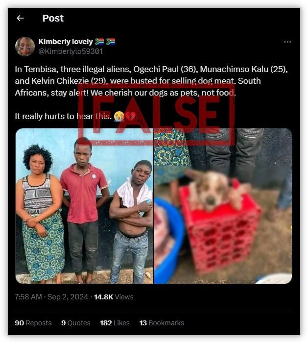Viewport: 308px width, 343px height.
Task: Show the 90 Reposts list
Action: click(x=33, y=323)
